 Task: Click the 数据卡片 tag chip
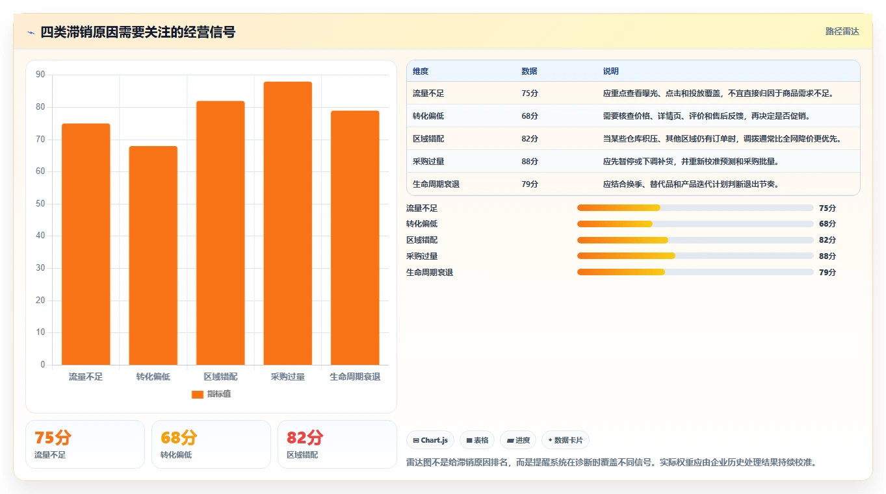pyautogui.click(x=565, y=440)
